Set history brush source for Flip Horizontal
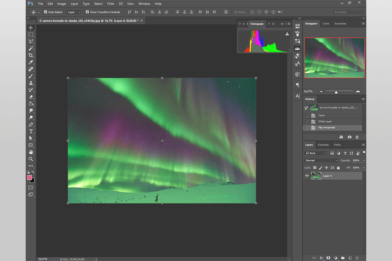Image resolution: width=392 pixels, height=261 pixels. click(306, 128)
